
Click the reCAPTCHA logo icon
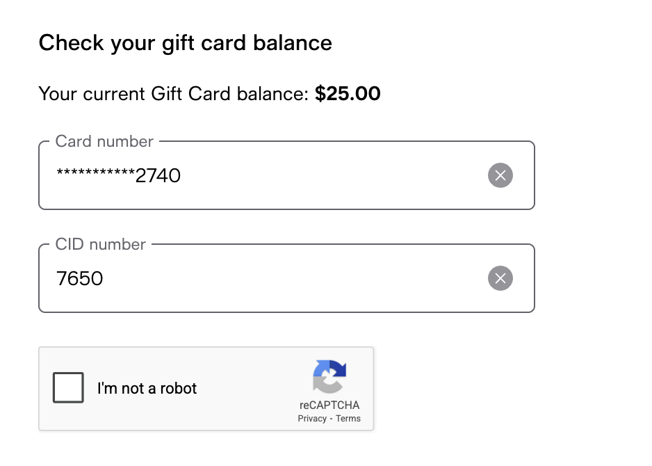coord(329,376)
